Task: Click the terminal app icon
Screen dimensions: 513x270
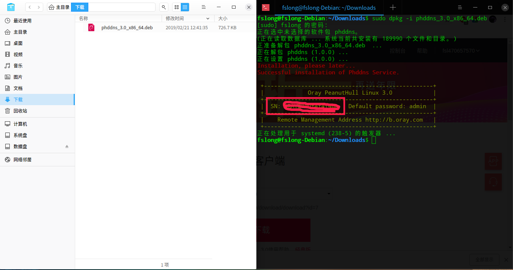Action: coord(265,7)
